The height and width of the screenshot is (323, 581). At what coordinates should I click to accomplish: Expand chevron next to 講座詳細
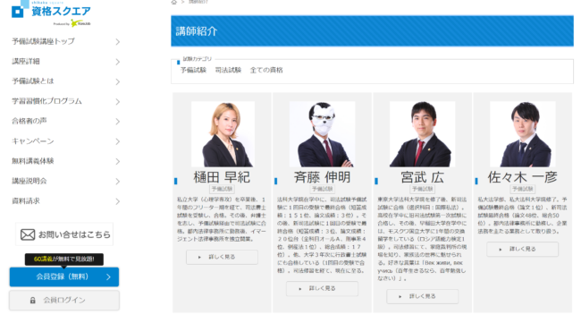(x=117, y=62)
